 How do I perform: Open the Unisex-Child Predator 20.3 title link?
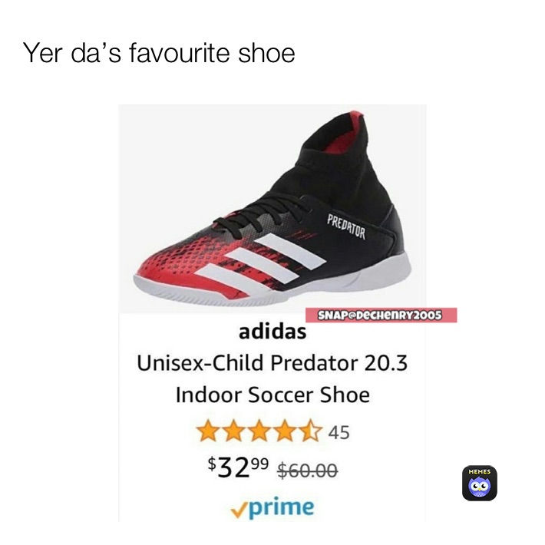(x=272, y=363)
